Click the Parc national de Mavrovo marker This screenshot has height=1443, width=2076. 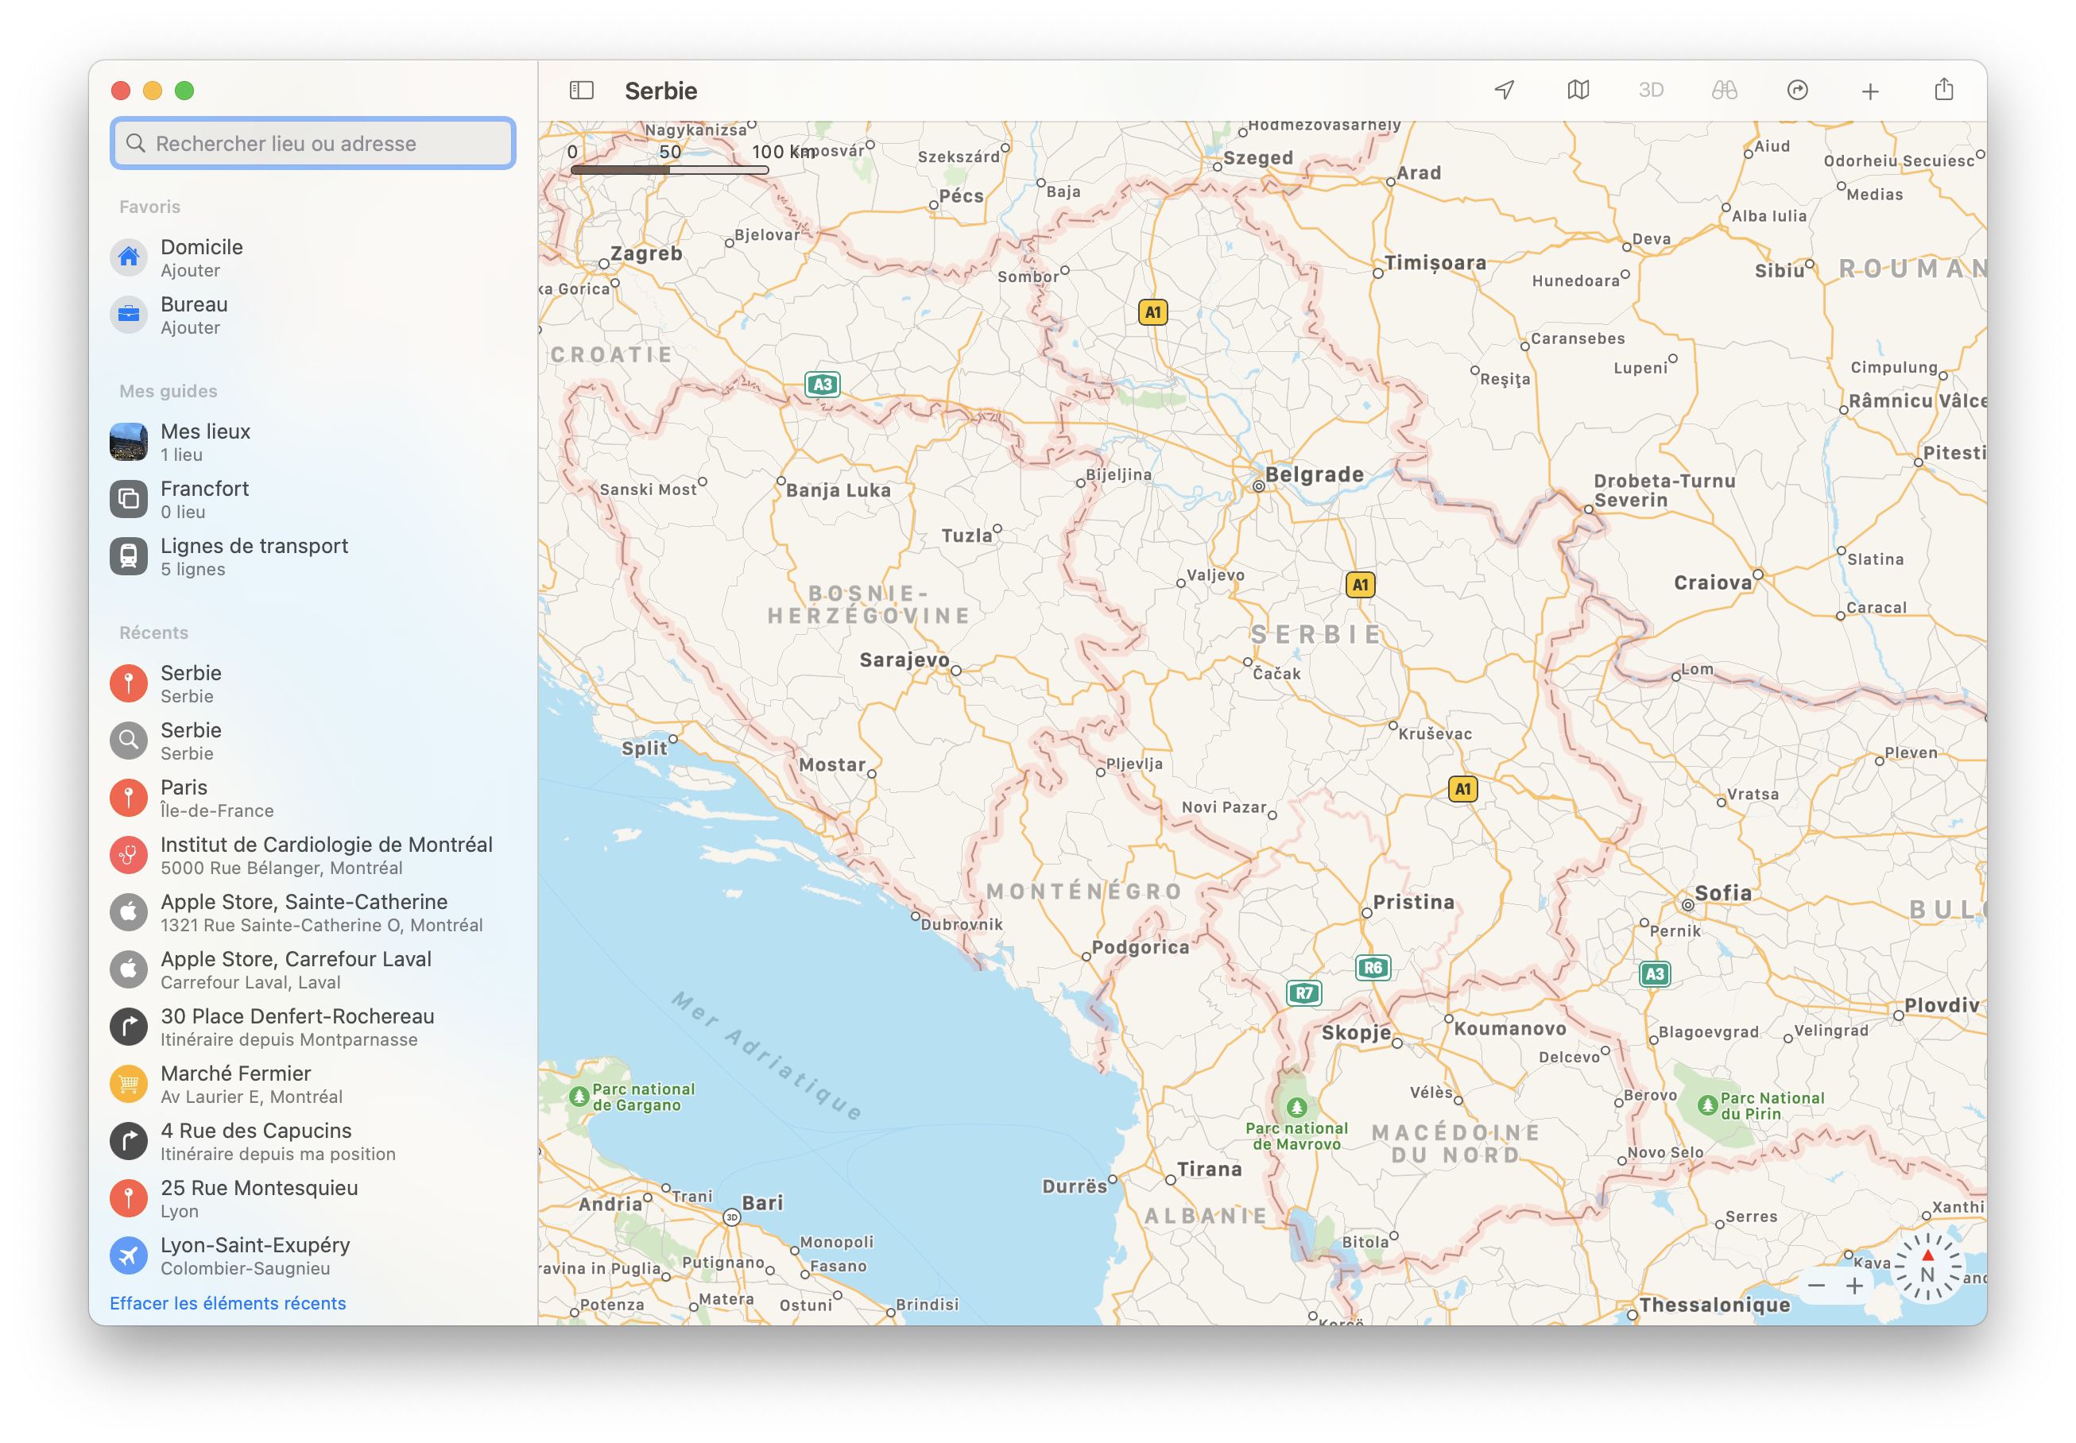pyautogui.click(x=1296, y=1108)
